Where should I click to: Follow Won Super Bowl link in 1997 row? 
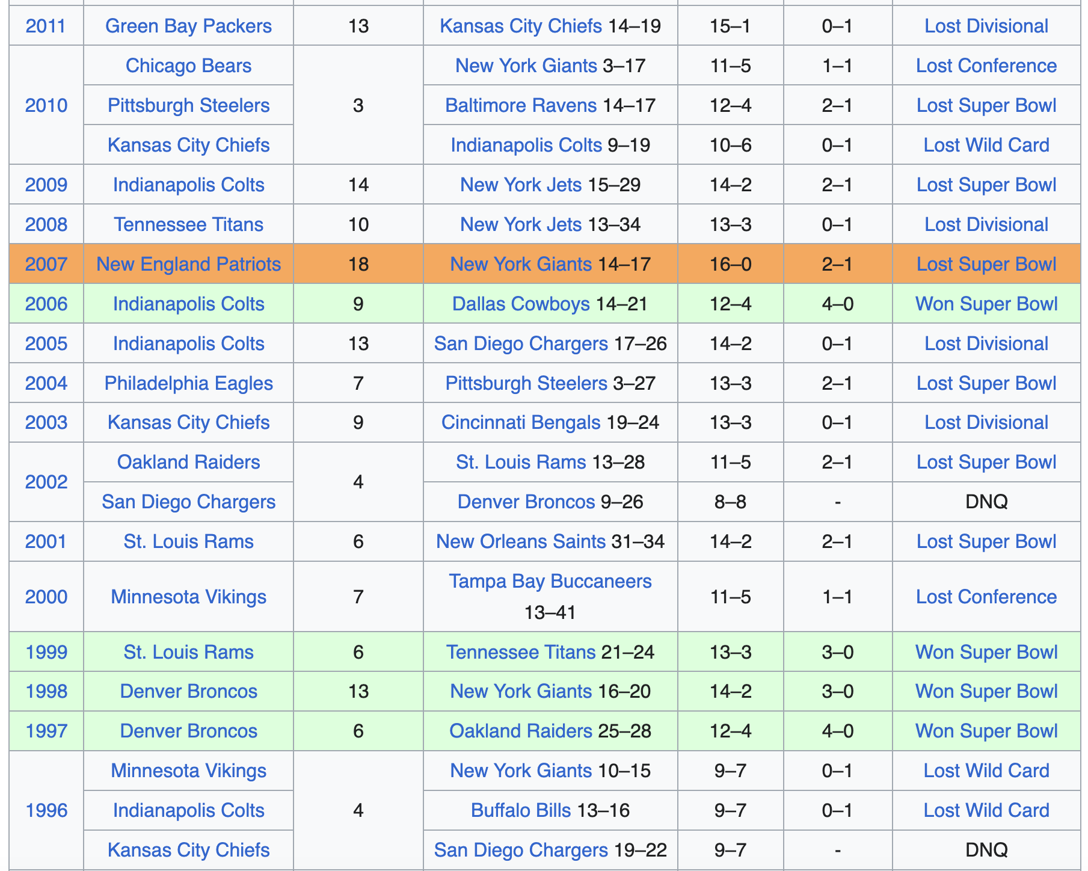click(x=986, y=731)
